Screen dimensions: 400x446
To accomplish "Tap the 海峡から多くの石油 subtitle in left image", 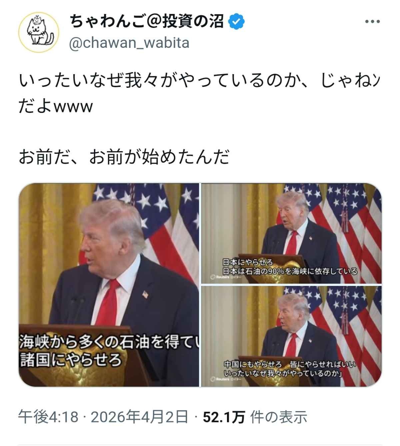I will [109, 342].
